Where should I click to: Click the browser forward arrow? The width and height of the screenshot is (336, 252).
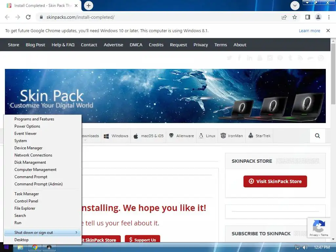pos(18,17)
